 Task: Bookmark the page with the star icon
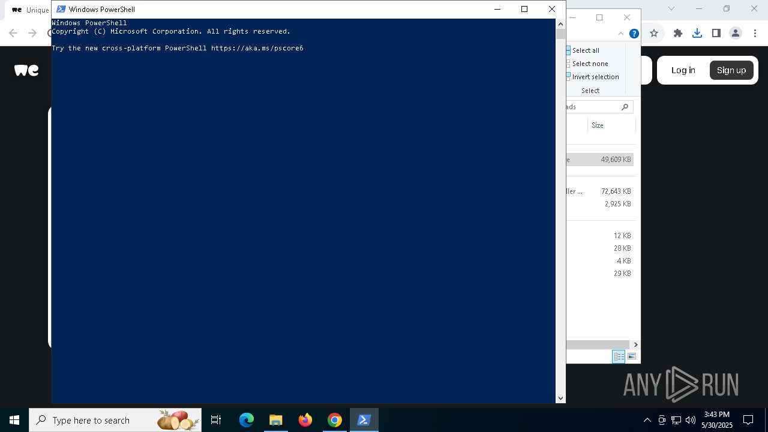pyautogui.click(x=654, y=34)
